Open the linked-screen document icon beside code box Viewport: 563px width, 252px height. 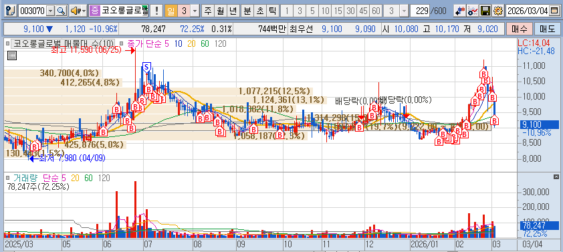coord(11,11)
